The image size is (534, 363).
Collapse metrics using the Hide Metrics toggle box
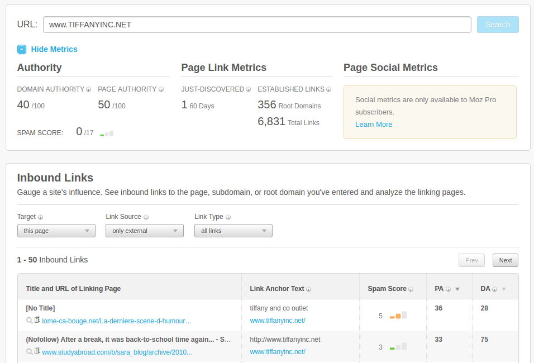click(22, 49)
